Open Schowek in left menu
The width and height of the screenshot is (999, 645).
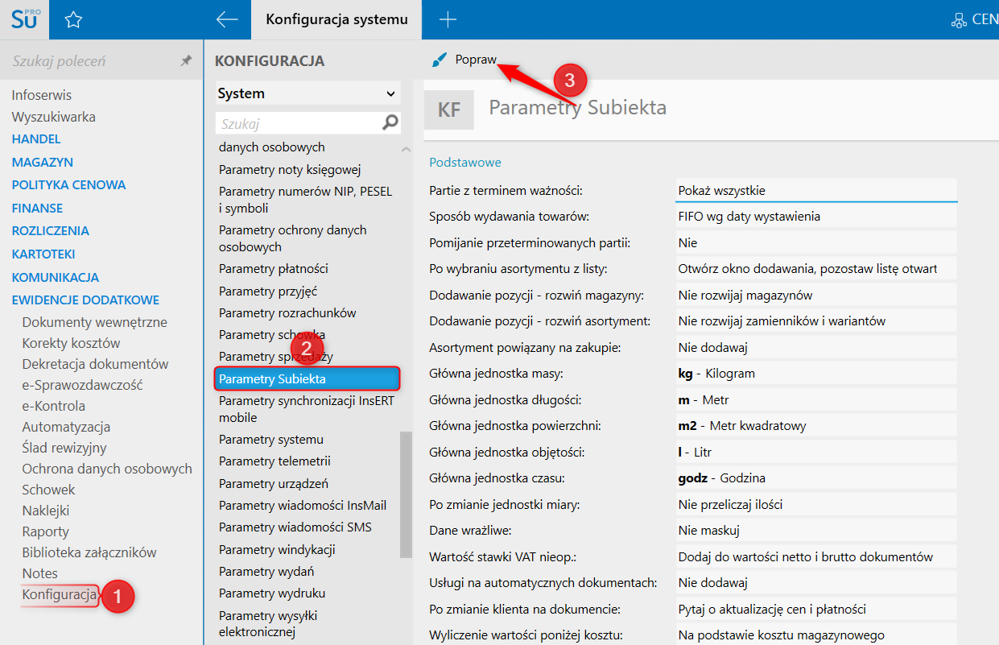(48, 490)
